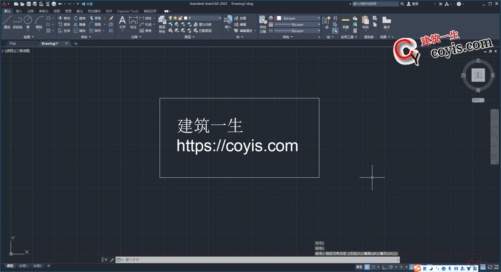Screen dimensions: 501x272
Task: Click the Save icon in quick access toolbar
Action: tap(28, 4)
